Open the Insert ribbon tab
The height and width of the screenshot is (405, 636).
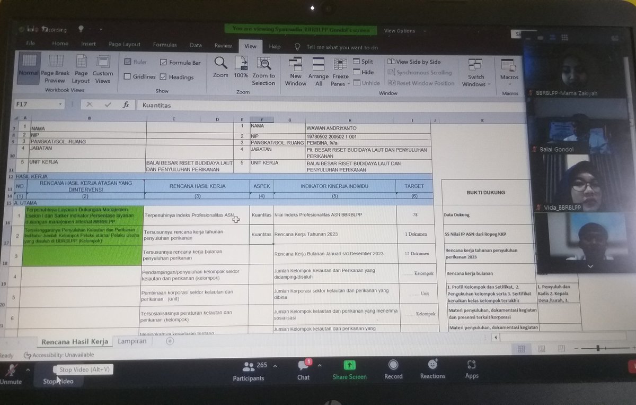coord(89,44)
